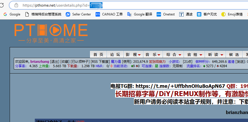The image size is (248, 122).
Task: Open the 客户无忧 bookmark
Action: (x=207, y=14)
